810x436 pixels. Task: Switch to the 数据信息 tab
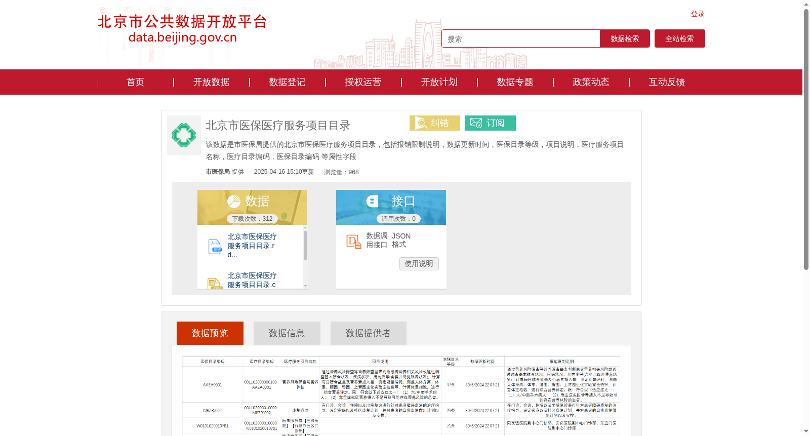(287, 333)
